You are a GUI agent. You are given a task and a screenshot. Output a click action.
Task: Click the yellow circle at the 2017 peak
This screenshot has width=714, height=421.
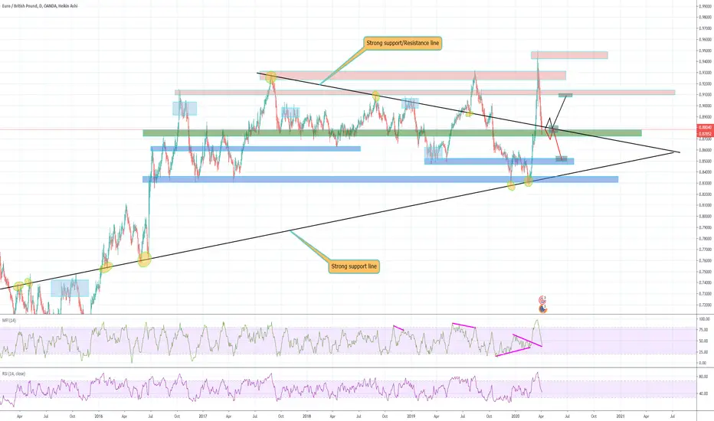click(271, 77)
